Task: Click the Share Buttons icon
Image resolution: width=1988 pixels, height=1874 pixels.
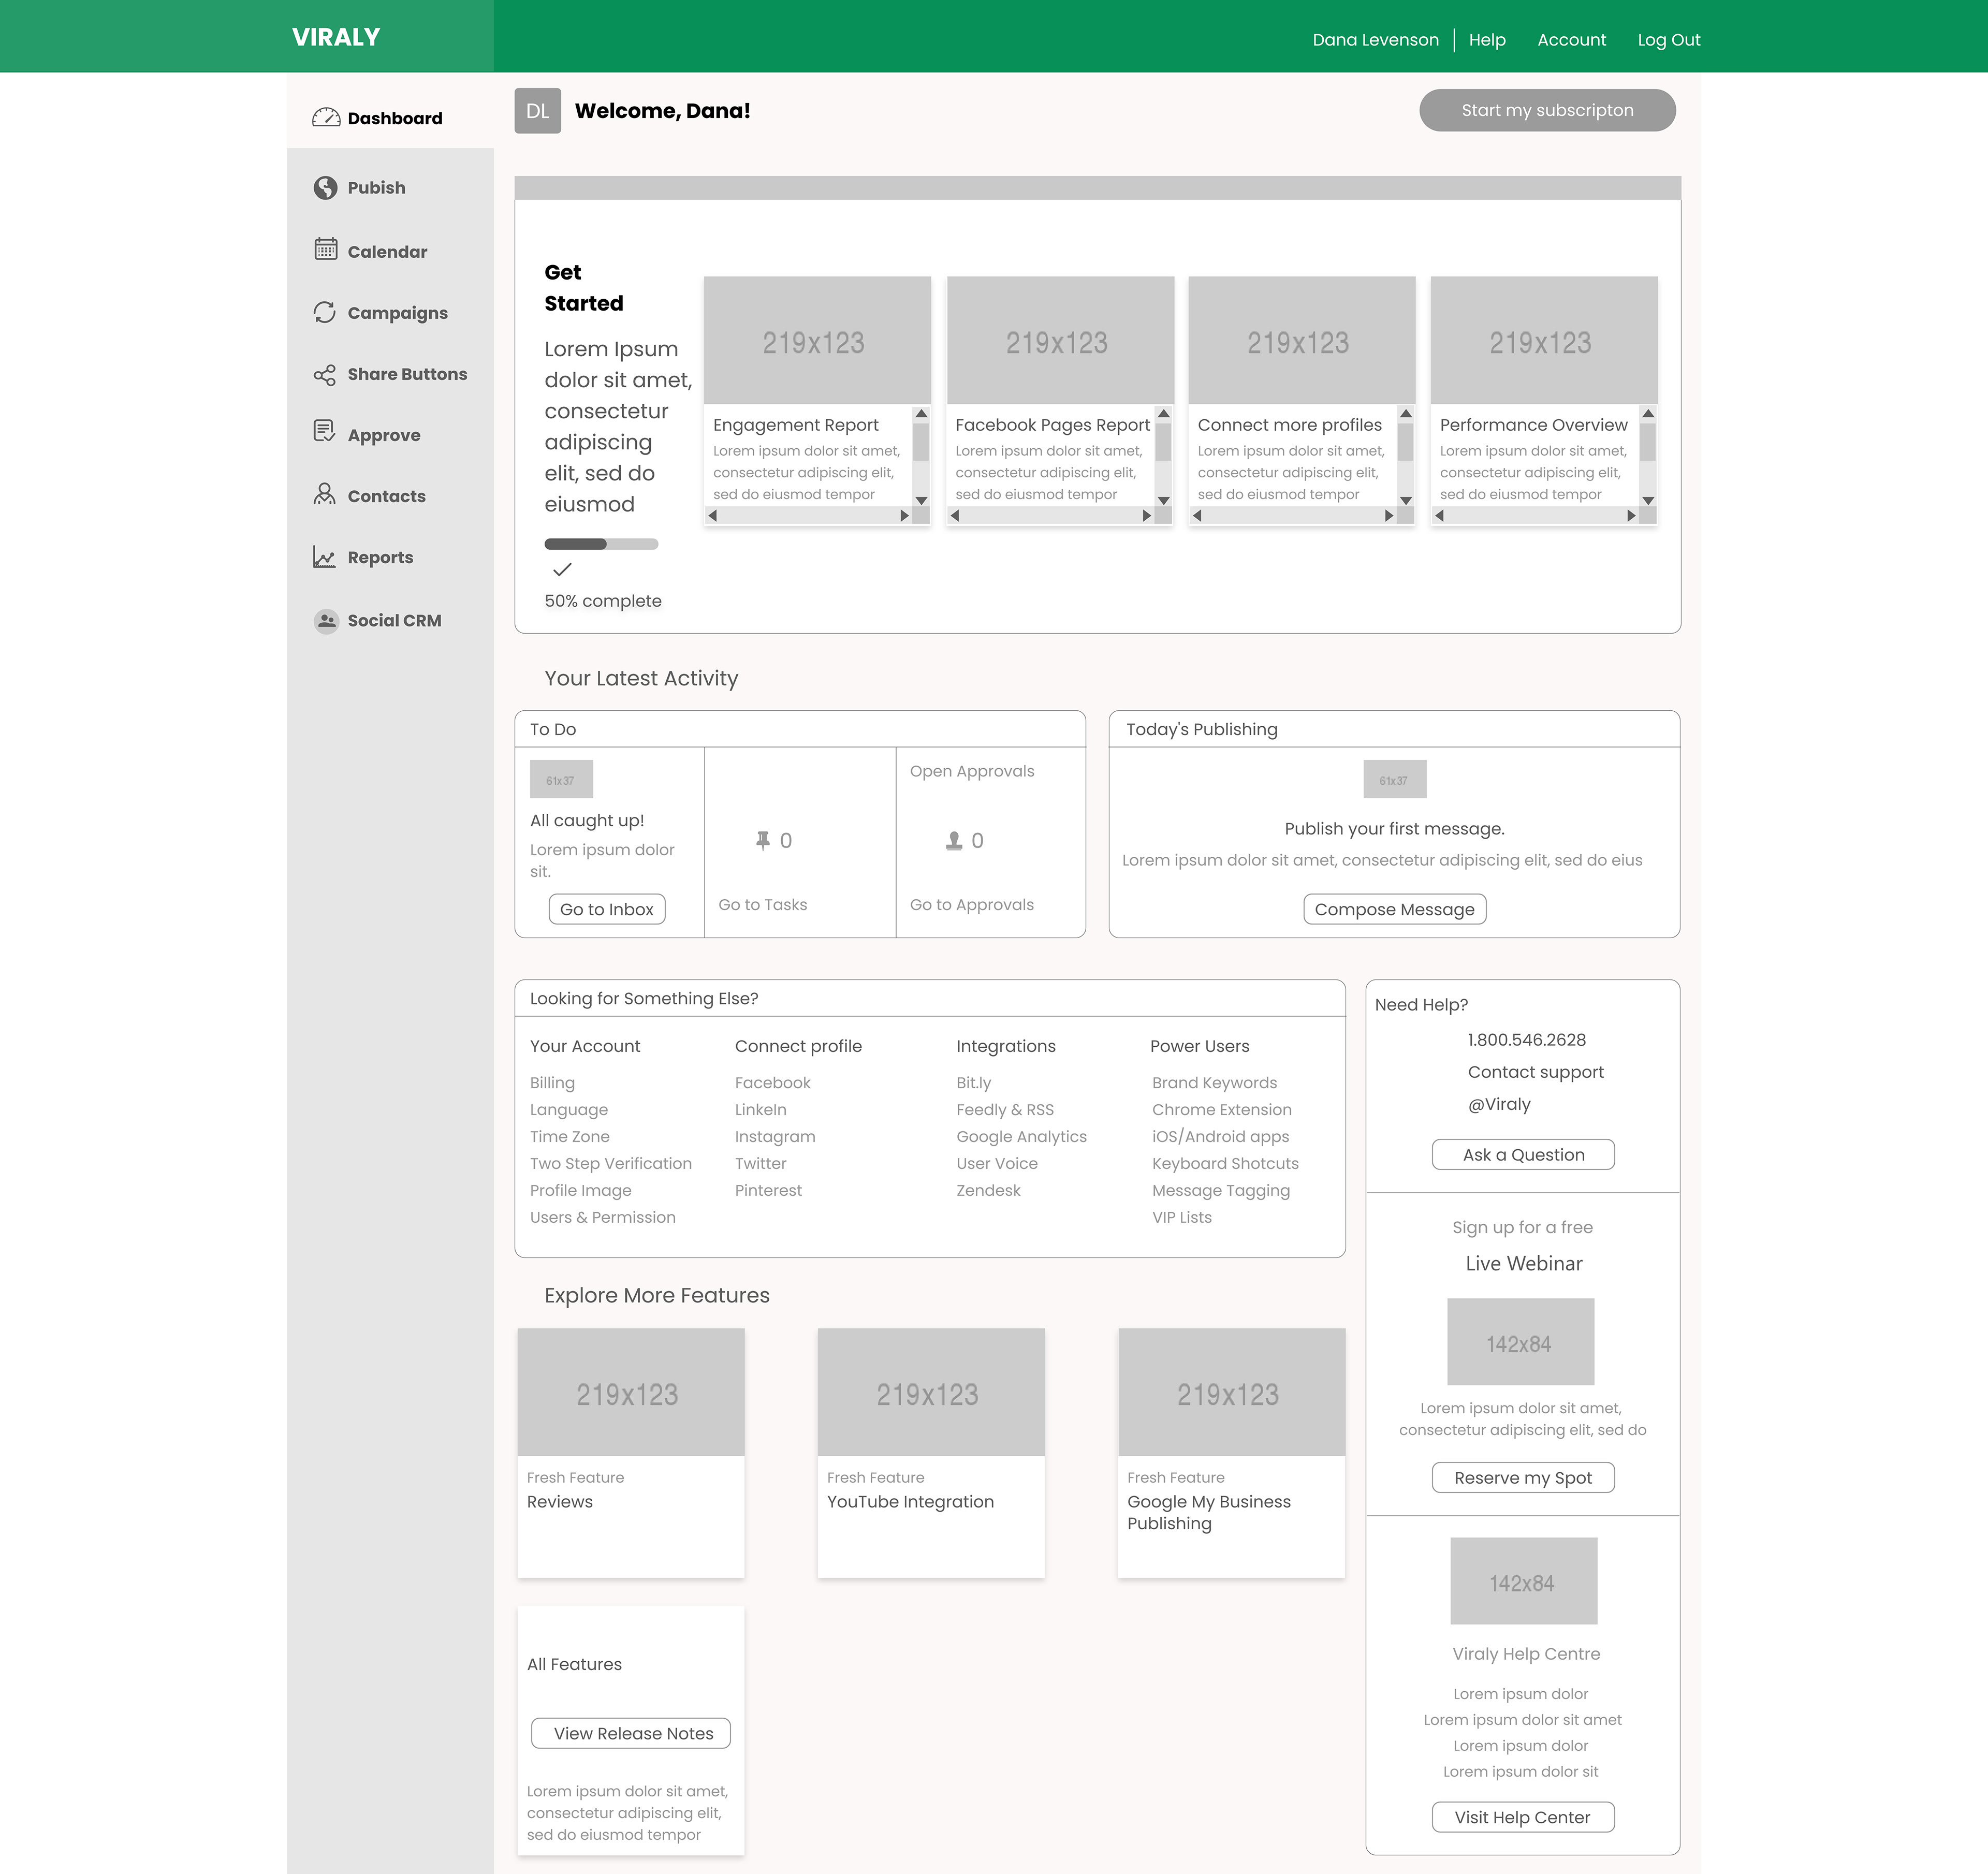Action: click(324, 375)
